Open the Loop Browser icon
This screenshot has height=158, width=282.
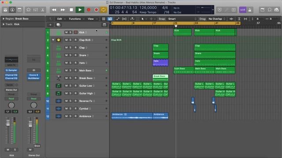point(270,10)
